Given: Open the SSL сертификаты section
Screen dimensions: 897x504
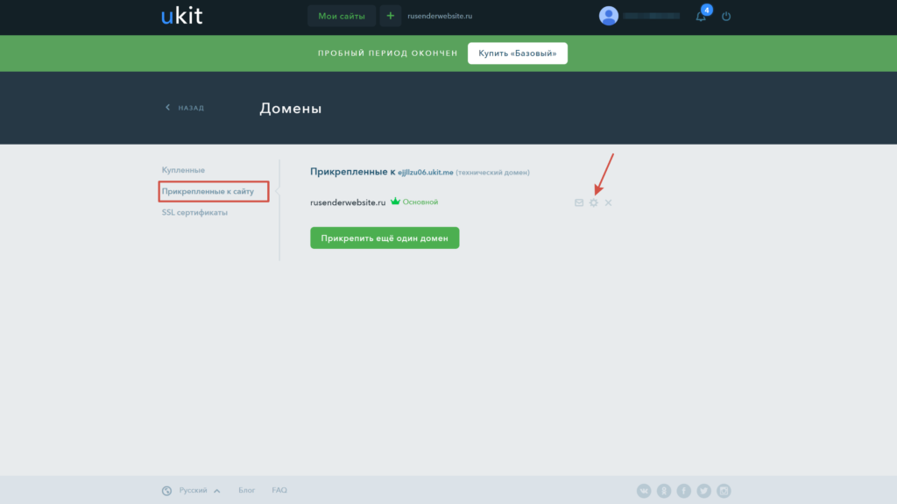Looking at the screenshot, I should [194, 212].
